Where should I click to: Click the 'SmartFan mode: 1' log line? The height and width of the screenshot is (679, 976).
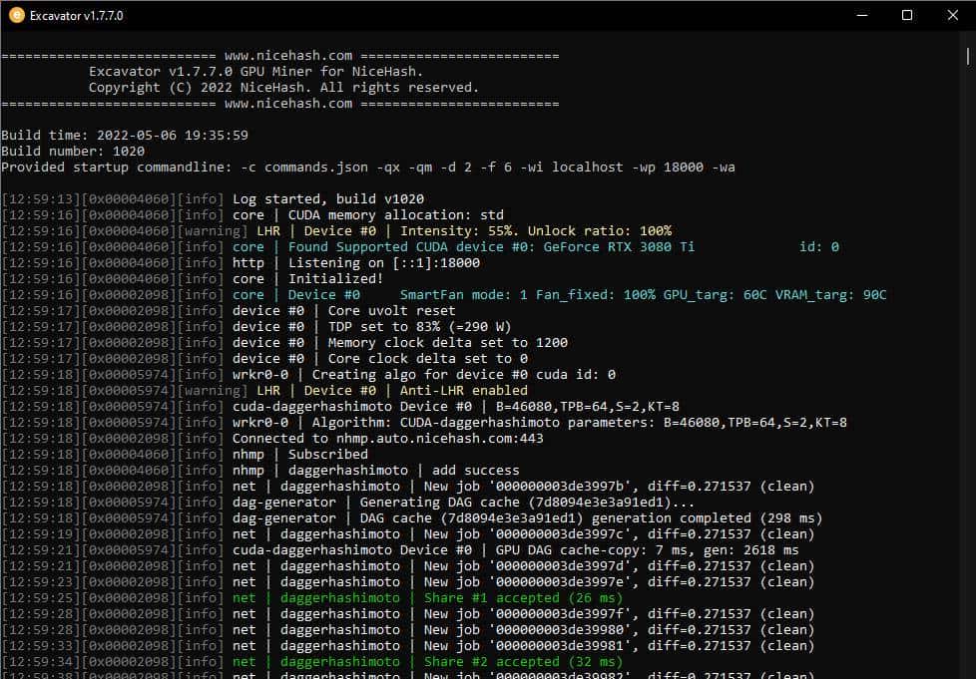(444, 295)
